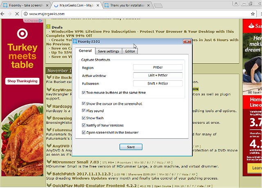Expand the MDrummer Small entry arrow
The image size is (262, 188).
tap(49, 162)
